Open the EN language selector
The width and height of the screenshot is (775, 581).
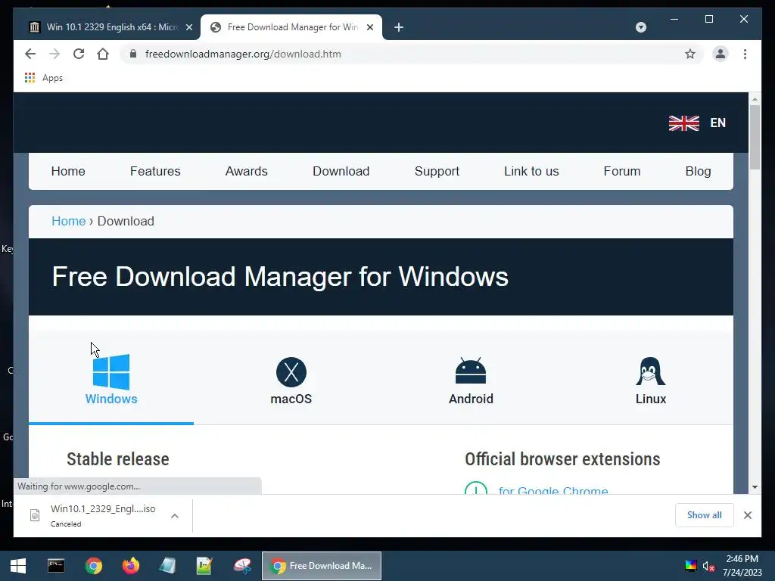pos(717,123)
